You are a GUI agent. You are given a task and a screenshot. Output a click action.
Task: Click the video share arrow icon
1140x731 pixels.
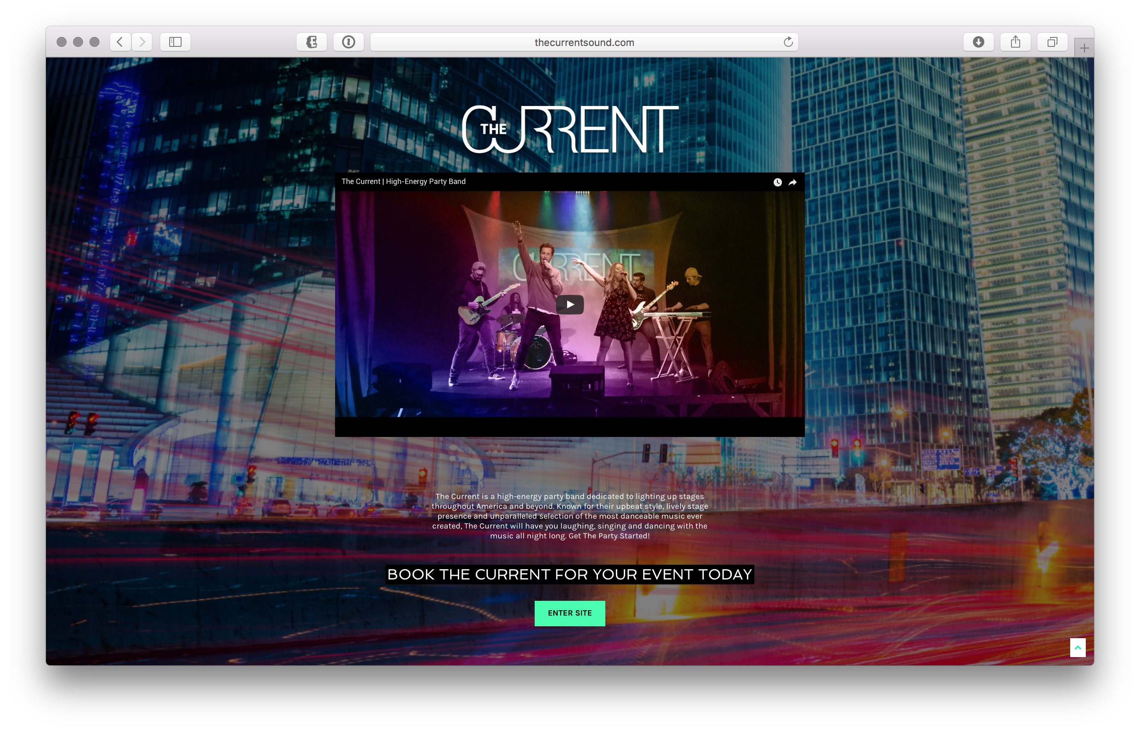coord(793,182)
